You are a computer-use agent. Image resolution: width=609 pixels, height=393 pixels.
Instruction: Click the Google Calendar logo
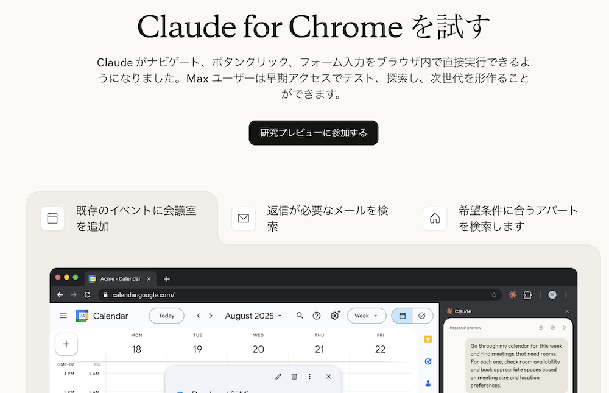tap(82, 316)
